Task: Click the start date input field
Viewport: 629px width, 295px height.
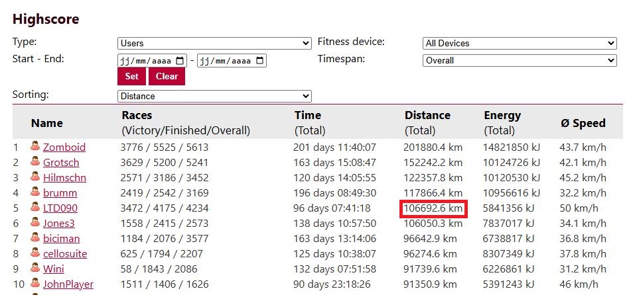Action: point(152,61)
